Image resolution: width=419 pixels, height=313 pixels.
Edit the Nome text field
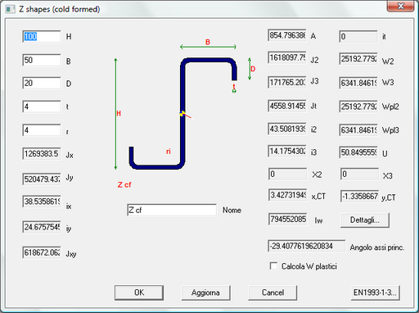(x=172, y=210)
